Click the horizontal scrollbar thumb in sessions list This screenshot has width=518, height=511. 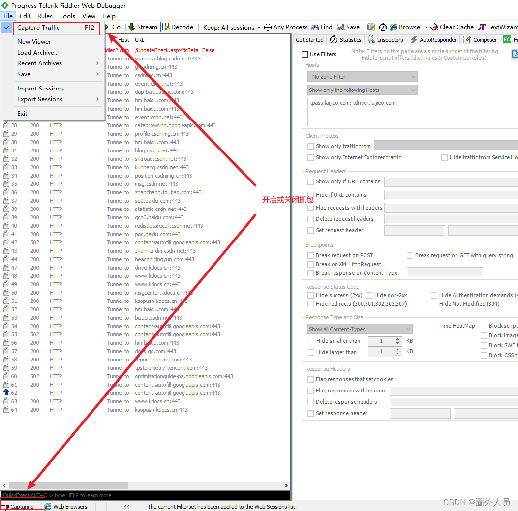[68, 485]
